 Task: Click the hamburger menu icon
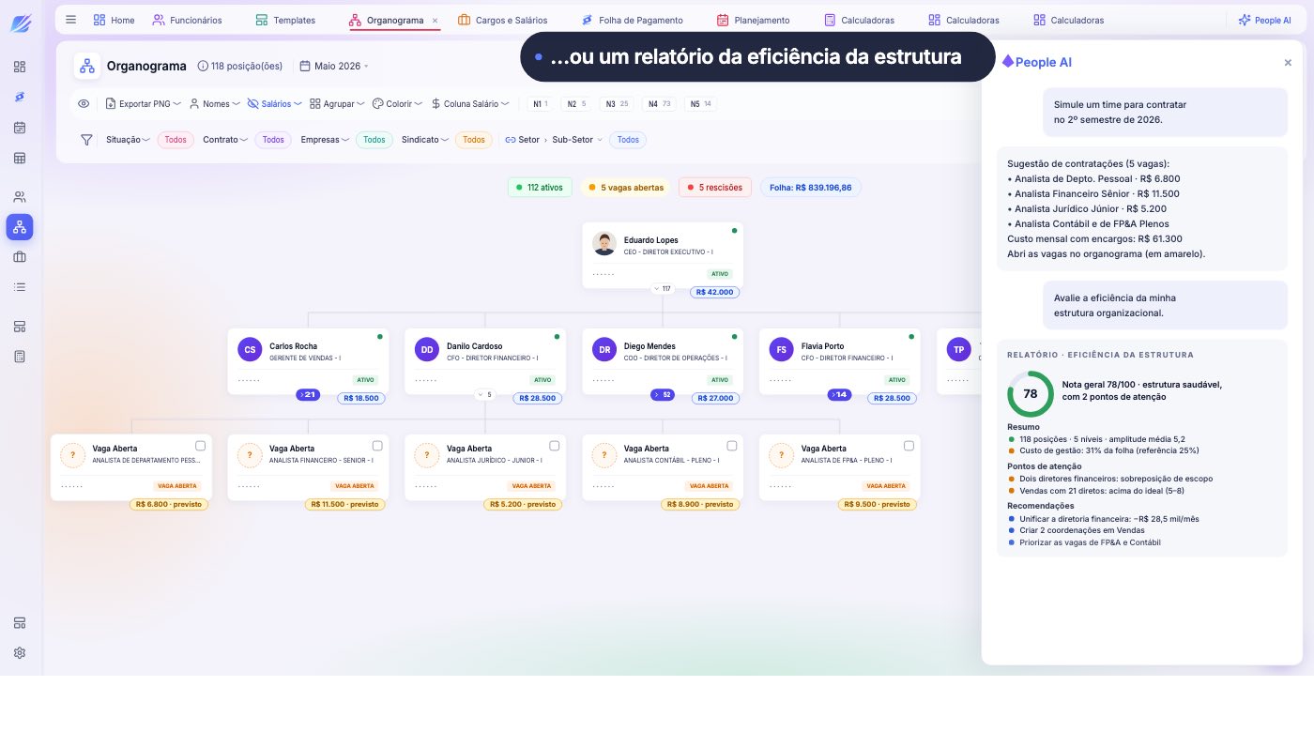coord(71,19)
